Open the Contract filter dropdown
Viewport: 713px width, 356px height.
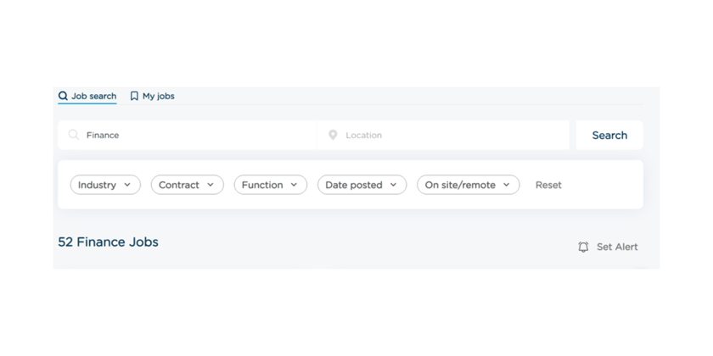[187, 185]
